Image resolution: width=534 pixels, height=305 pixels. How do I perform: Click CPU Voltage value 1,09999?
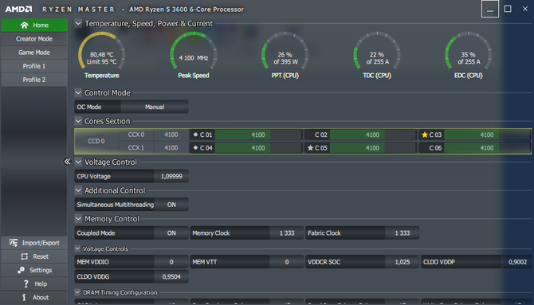pos(171,176)
